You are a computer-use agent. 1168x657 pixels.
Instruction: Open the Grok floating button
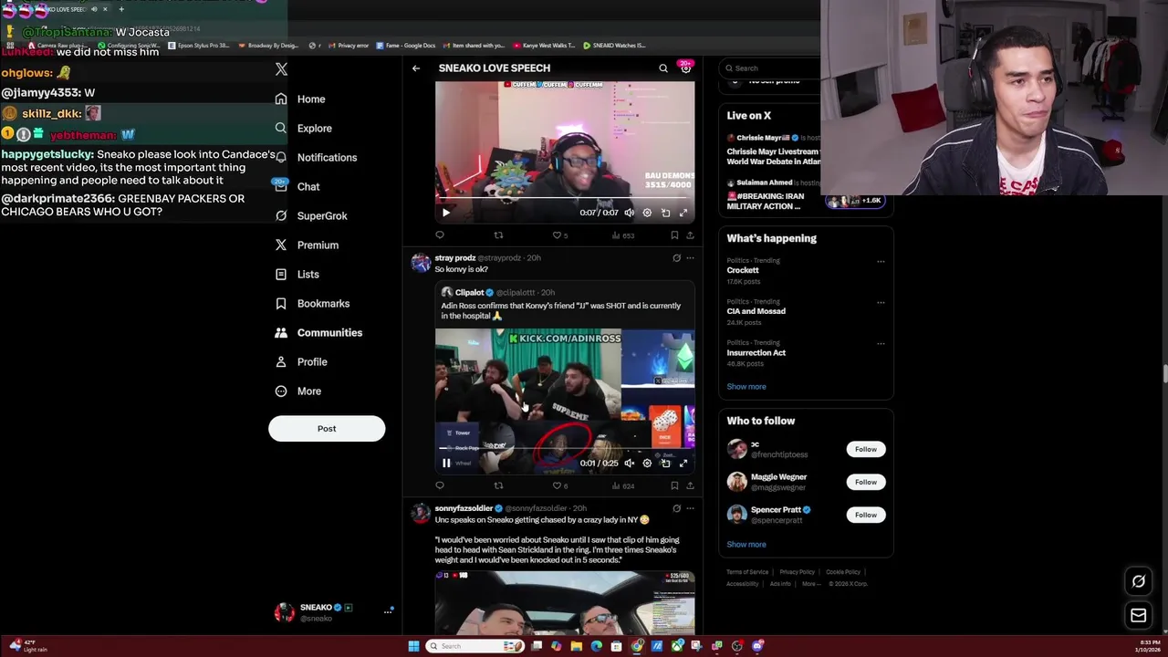[1139, 581]
